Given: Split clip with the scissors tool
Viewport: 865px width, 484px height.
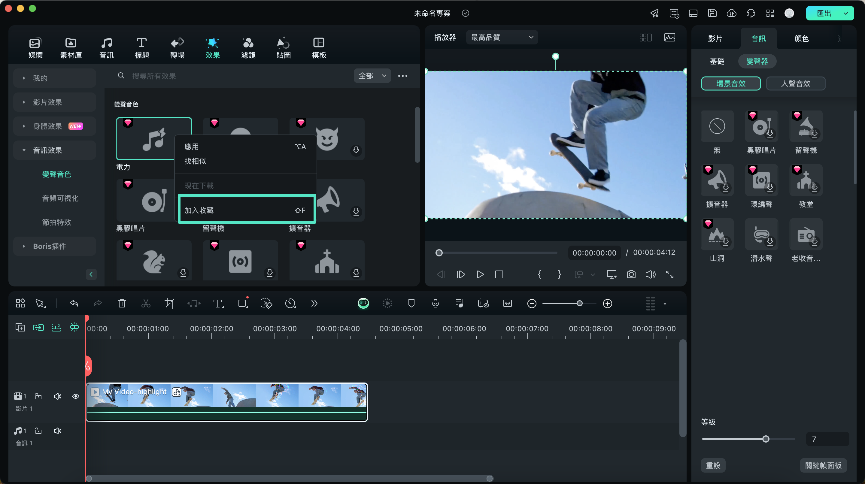Looking at the screenshot, I should click(145, 304).
